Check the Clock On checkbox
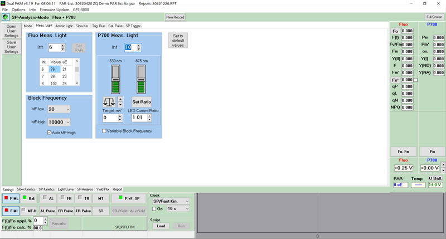This screenshot has height=239, width=446. tap(154, 209)
